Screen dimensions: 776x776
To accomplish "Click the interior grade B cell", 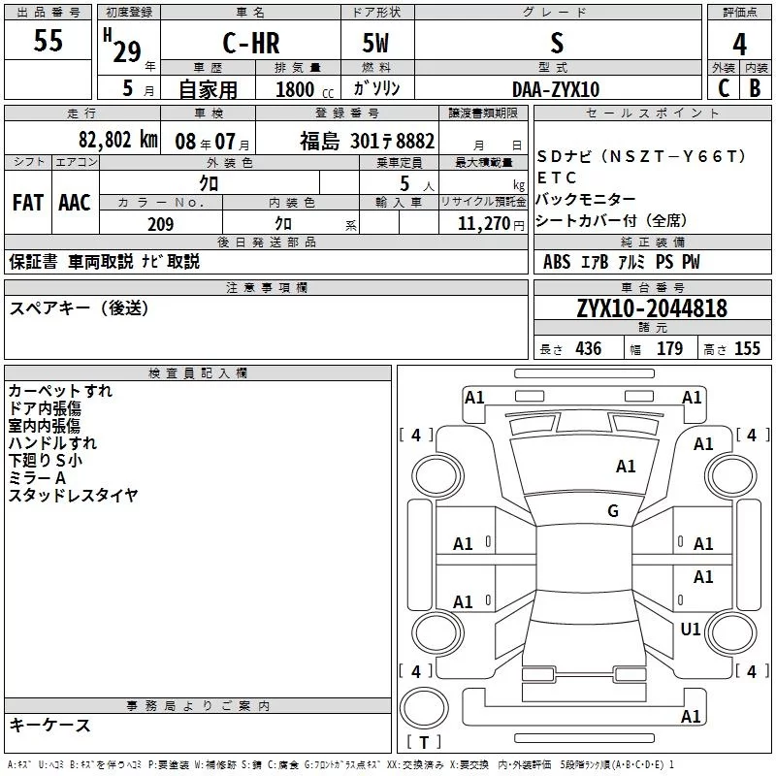I will (x=755, y=88).
